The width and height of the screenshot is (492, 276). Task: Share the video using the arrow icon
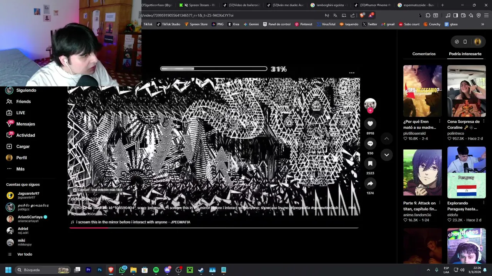click(x=370, y=184)
